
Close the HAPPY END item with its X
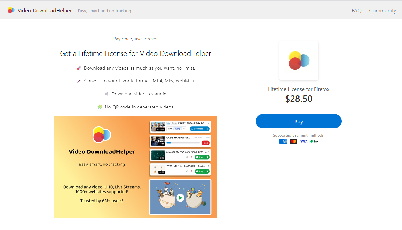coord(208,123)
